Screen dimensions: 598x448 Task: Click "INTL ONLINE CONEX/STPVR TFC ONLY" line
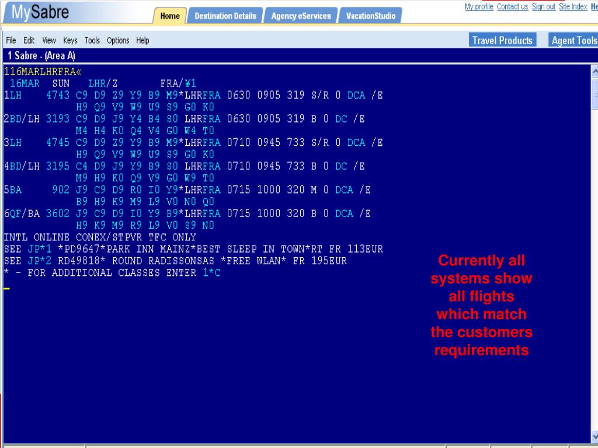(100, 237)
